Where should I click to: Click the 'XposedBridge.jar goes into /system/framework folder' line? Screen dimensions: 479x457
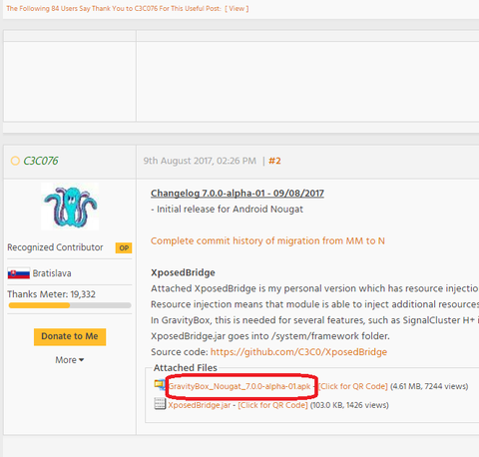(x=270, y=336)
